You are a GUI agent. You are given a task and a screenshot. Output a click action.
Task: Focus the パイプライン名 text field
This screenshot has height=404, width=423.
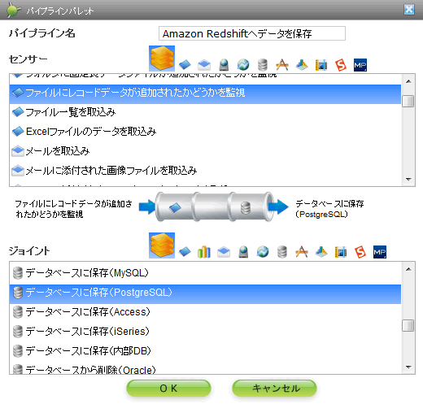click(252, 33)
